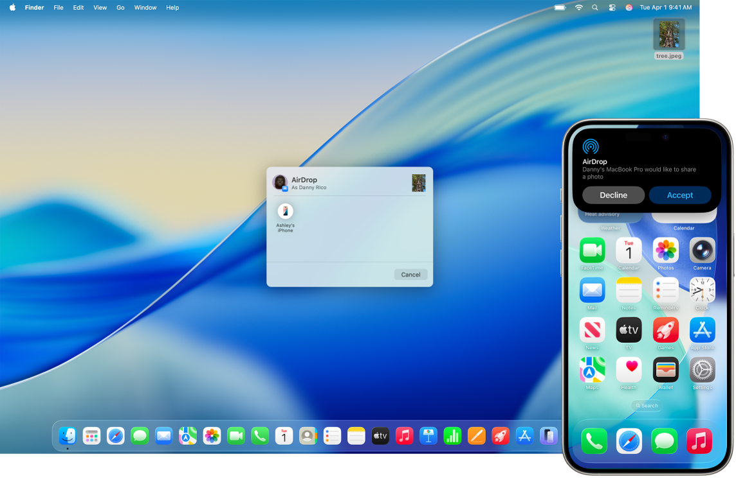Viewport: 736px width, 479px height.
Task: Open Settings on the iPhone home screen
Action: [x=702, y=370]
